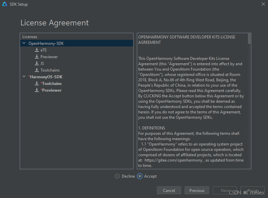
Task: Click download icon beside JS
Action: coord(37,63)
